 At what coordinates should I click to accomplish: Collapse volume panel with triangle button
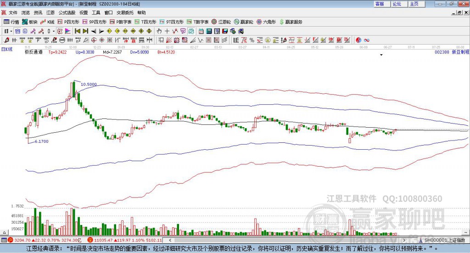(x=4, y=232)
